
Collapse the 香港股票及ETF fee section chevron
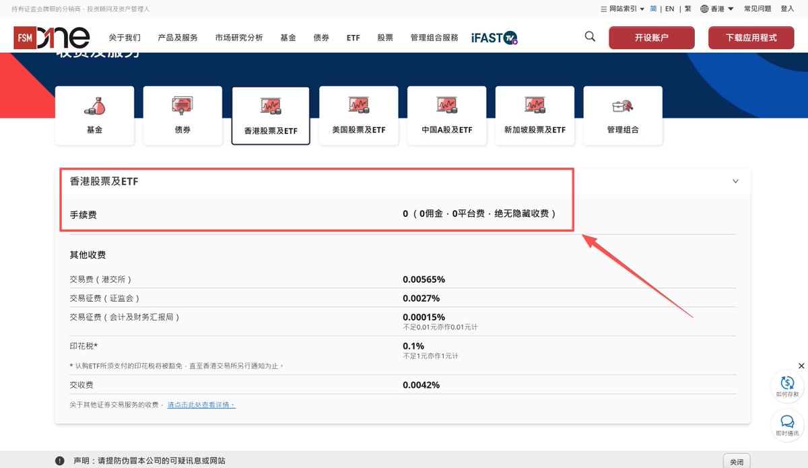[x=735, y=181]
